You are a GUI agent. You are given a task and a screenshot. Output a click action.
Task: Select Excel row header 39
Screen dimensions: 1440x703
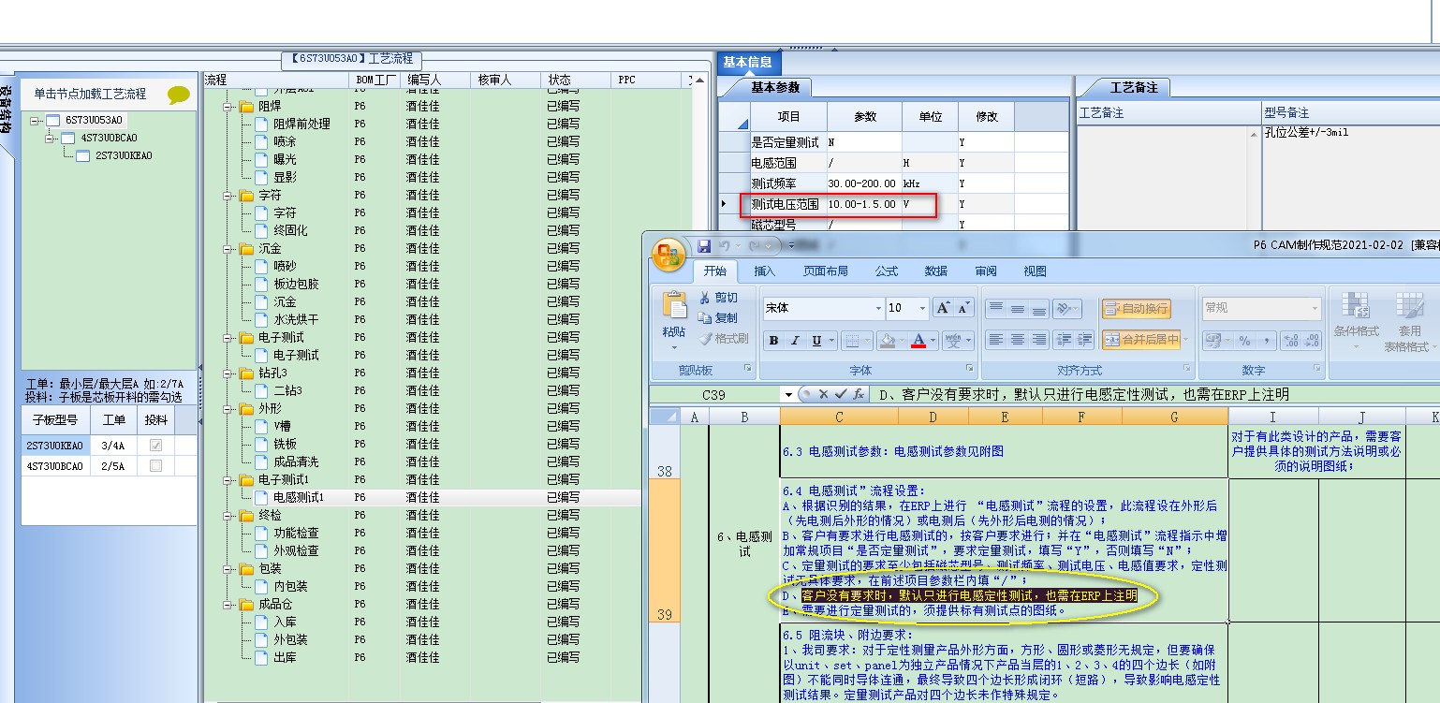coord(664,550)
